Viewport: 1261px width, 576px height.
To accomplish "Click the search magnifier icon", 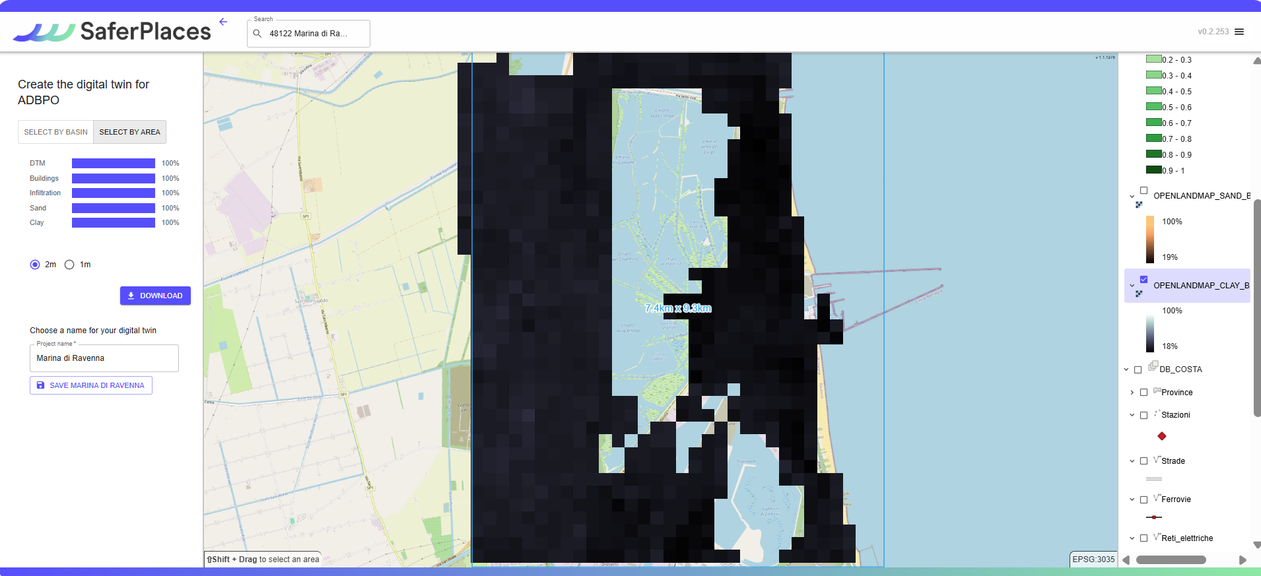I will click(x=257, y=34).
